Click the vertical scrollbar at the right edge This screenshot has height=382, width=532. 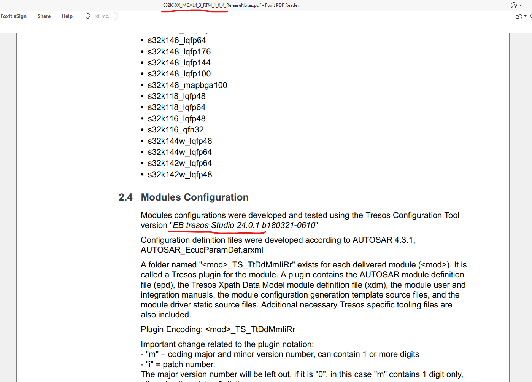pos(530,152)
